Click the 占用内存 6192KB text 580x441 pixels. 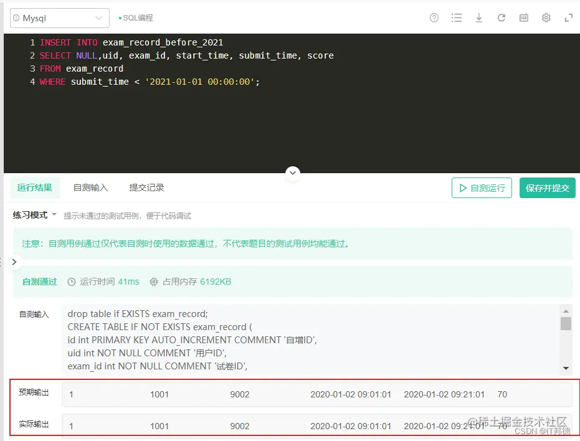(x=197, y=282)
